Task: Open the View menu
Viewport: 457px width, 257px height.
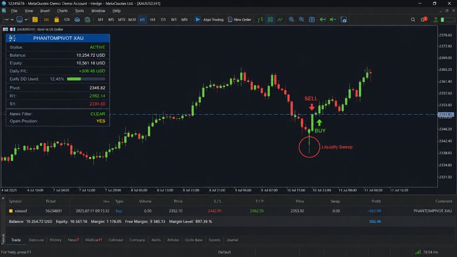Action: tap(29, 11)
